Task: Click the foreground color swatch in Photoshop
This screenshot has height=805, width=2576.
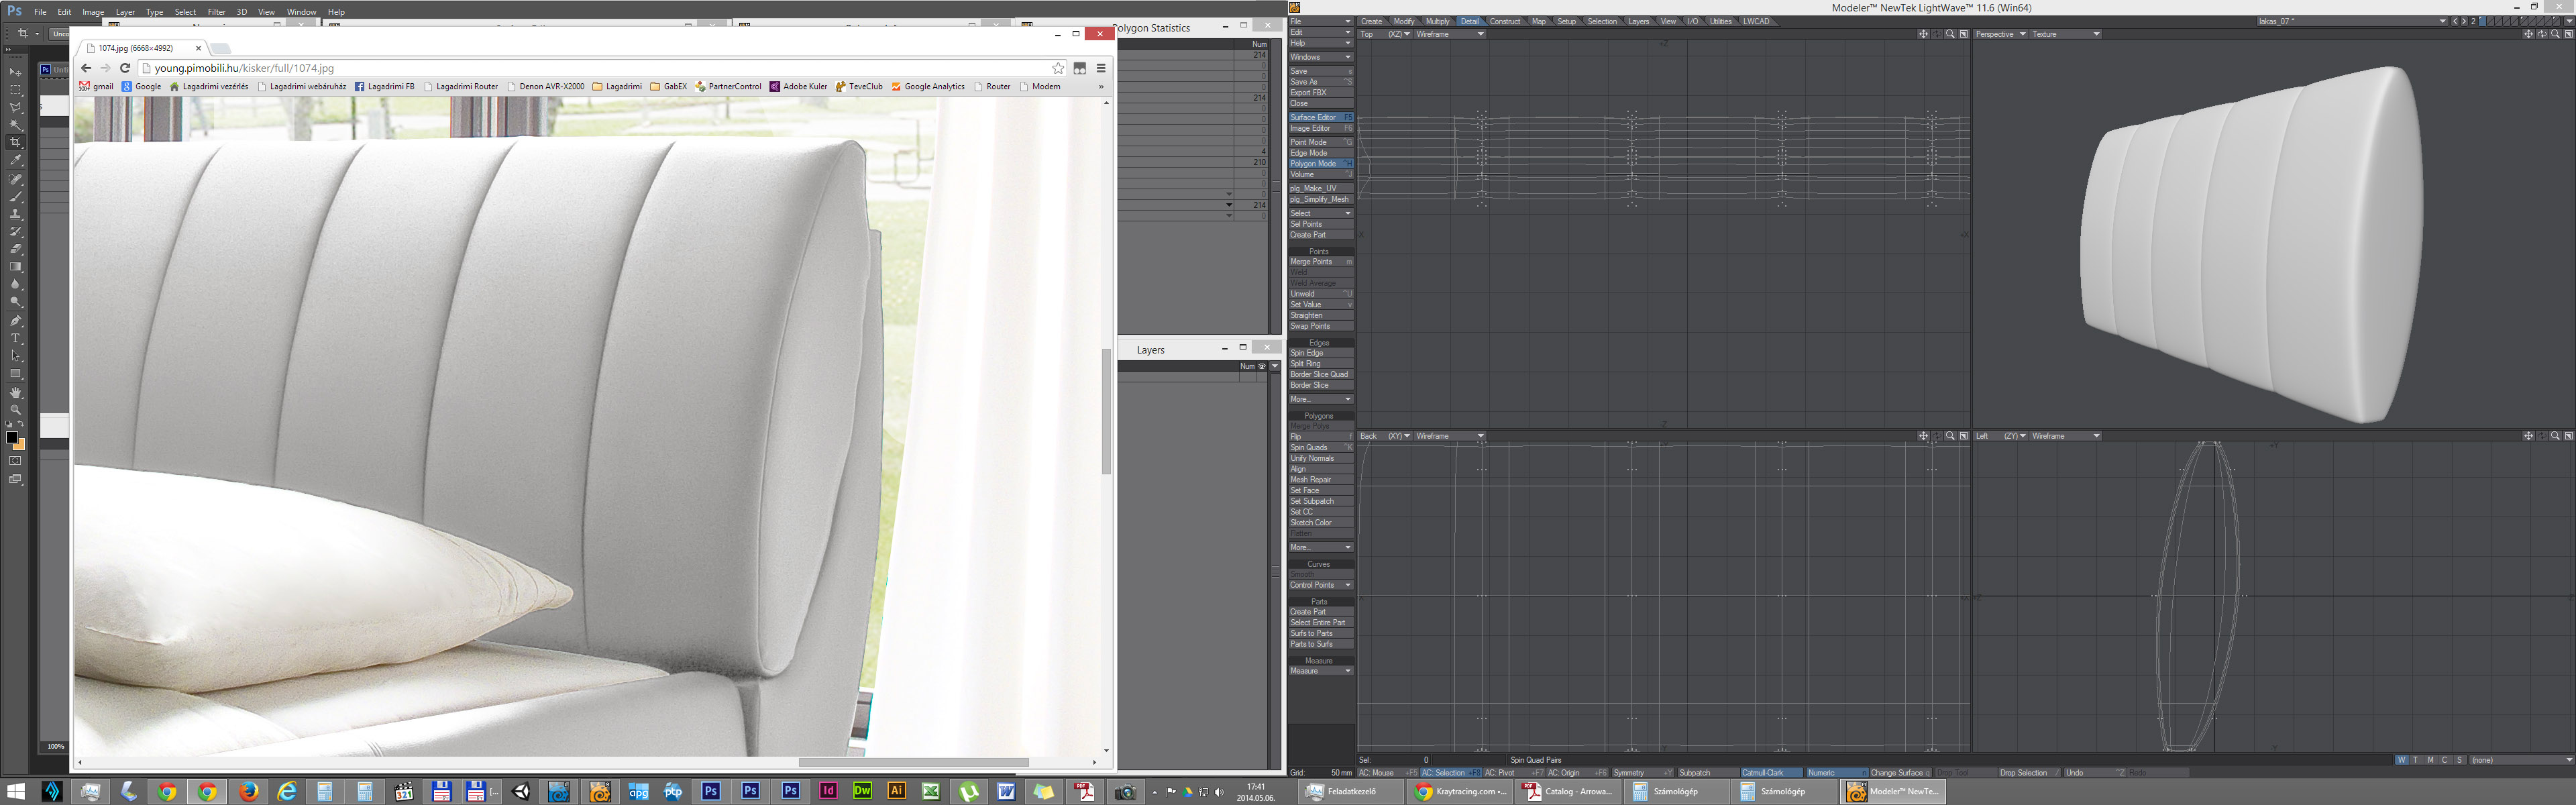Action: click(x=12, y=437)
